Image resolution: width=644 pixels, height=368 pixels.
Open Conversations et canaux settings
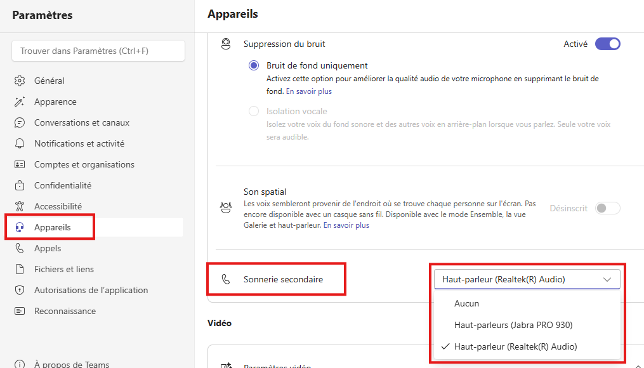coord(82,122)
